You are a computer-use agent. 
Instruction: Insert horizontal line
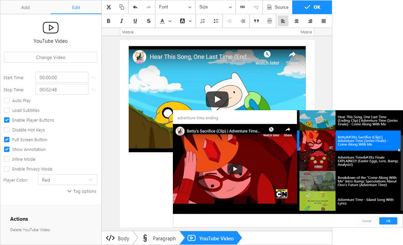coord(270,21)
